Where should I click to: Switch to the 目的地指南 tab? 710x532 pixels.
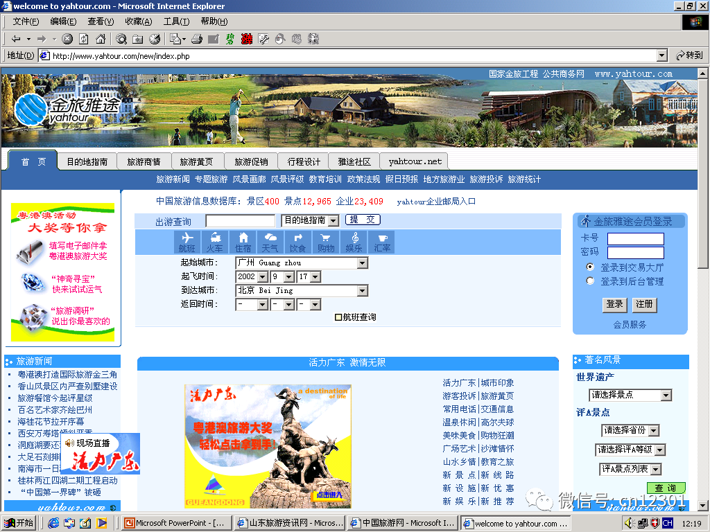[87, 161]
